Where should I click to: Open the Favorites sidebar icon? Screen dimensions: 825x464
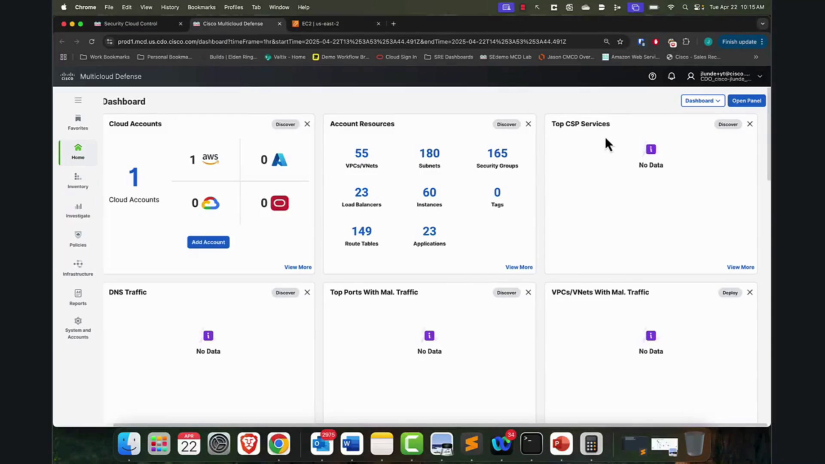coord(78,122)
